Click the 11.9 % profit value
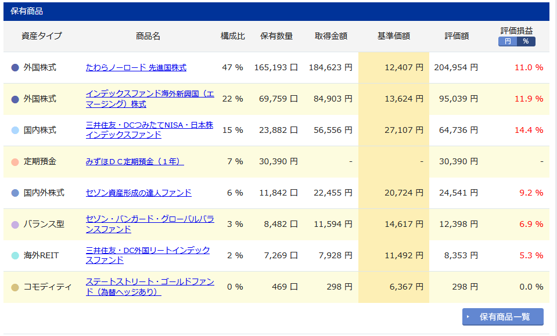557x336 pixels. pos(529,99)
